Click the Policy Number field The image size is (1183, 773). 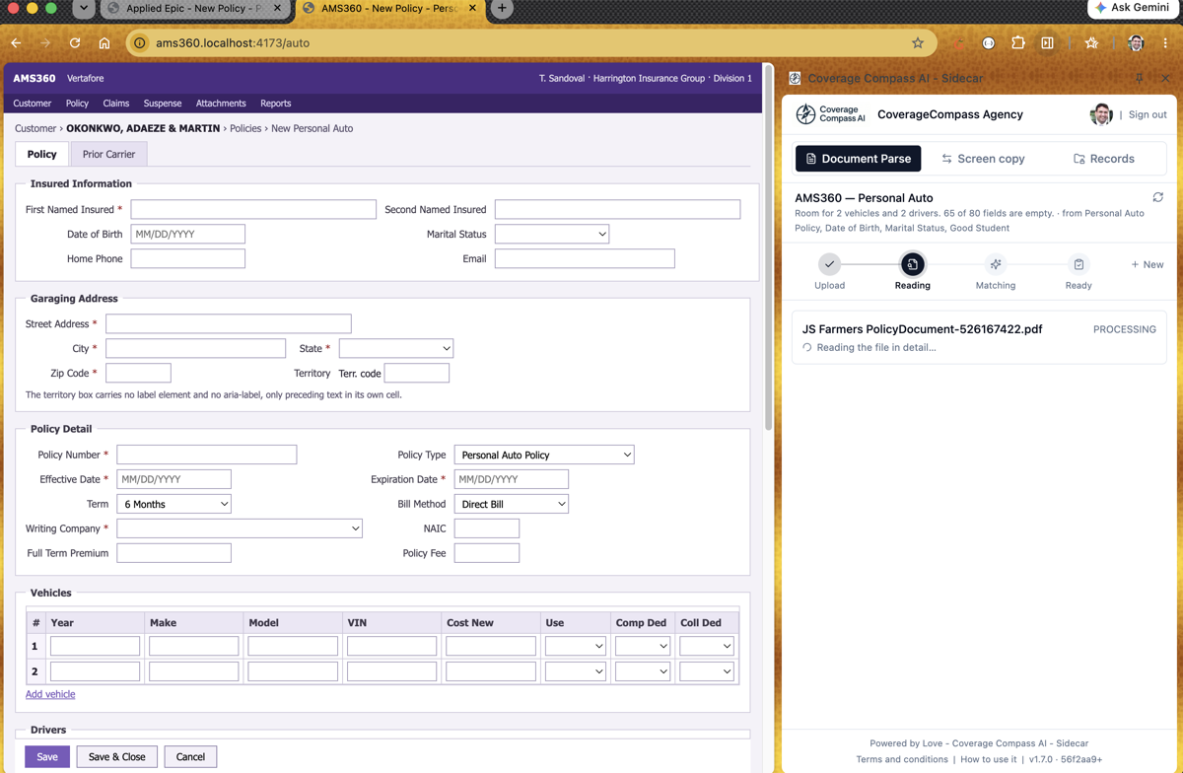[x=207, y=455]
